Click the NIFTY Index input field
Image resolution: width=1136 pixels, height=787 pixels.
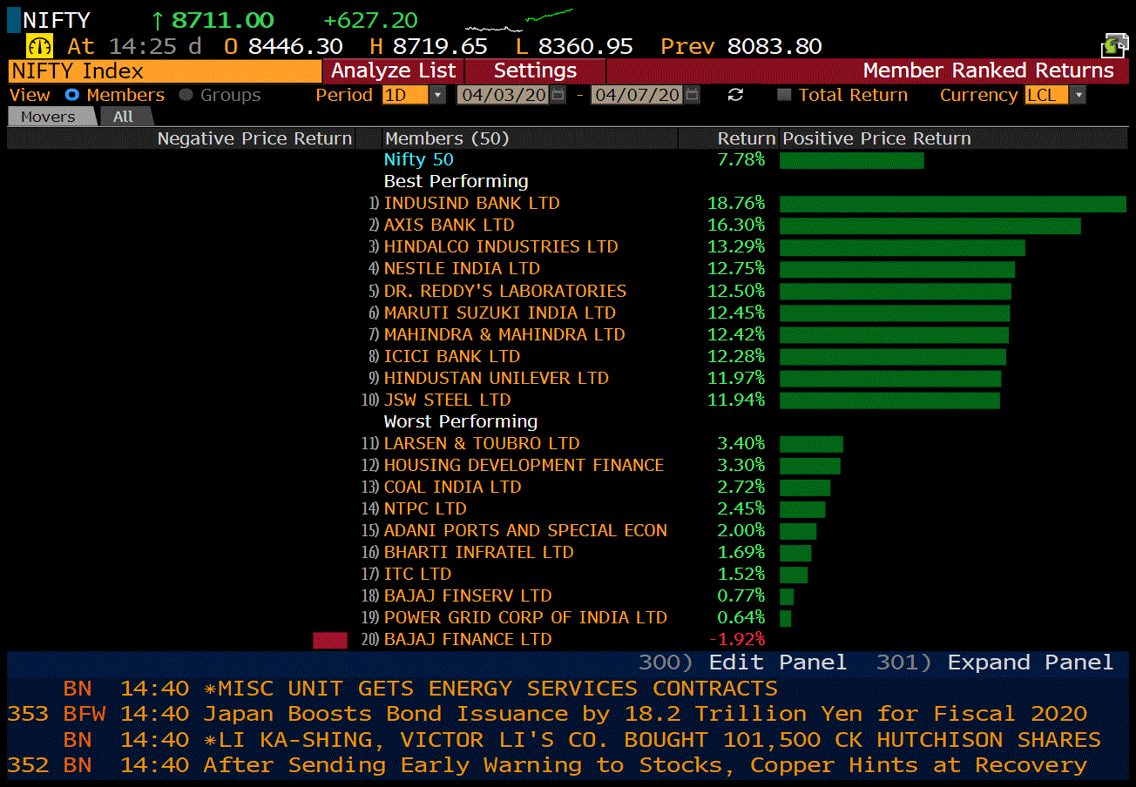[x=165, y=71]
